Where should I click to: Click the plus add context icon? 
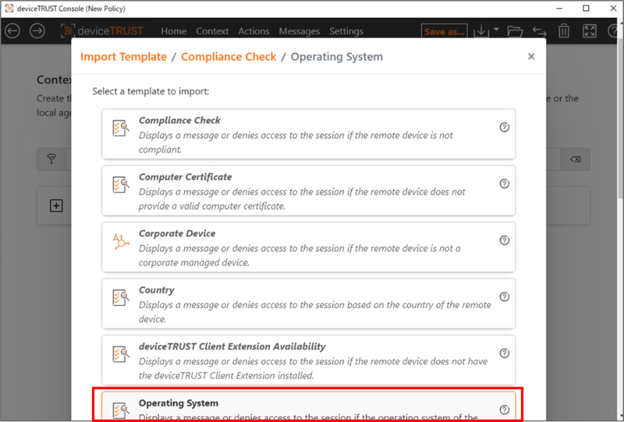56,206
